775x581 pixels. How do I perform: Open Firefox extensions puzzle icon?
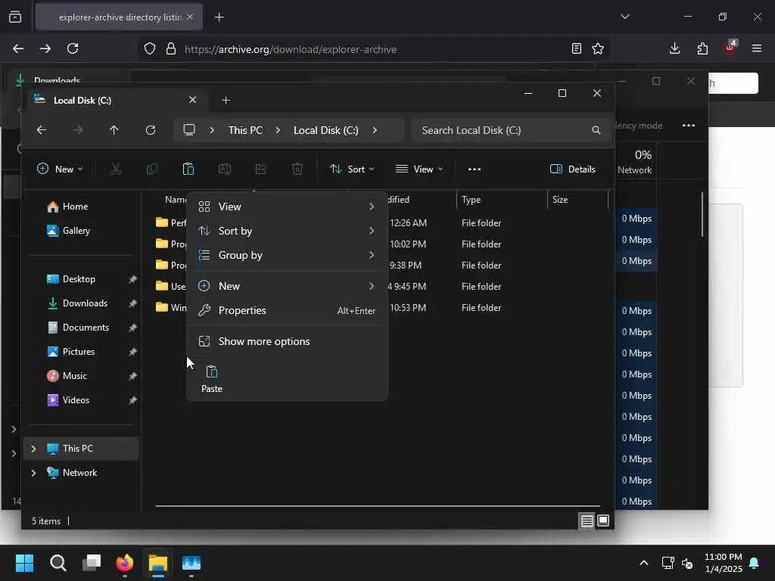tap(702, 48)
